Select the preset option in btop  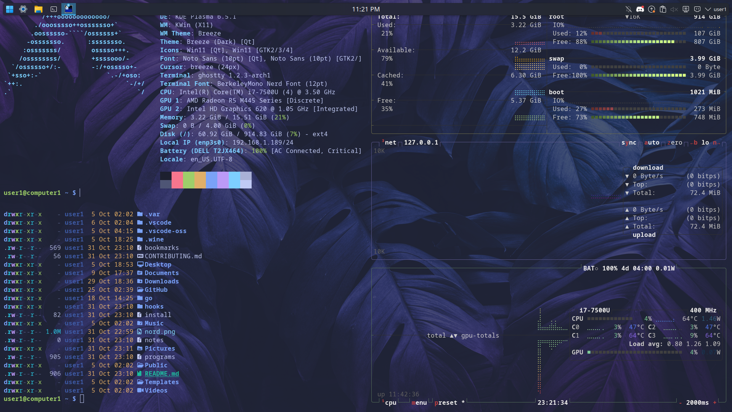446,403
